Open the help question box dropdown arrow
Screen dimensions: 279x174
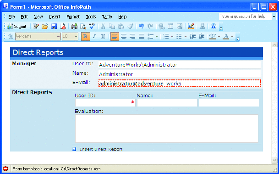(x=274, y=17)
